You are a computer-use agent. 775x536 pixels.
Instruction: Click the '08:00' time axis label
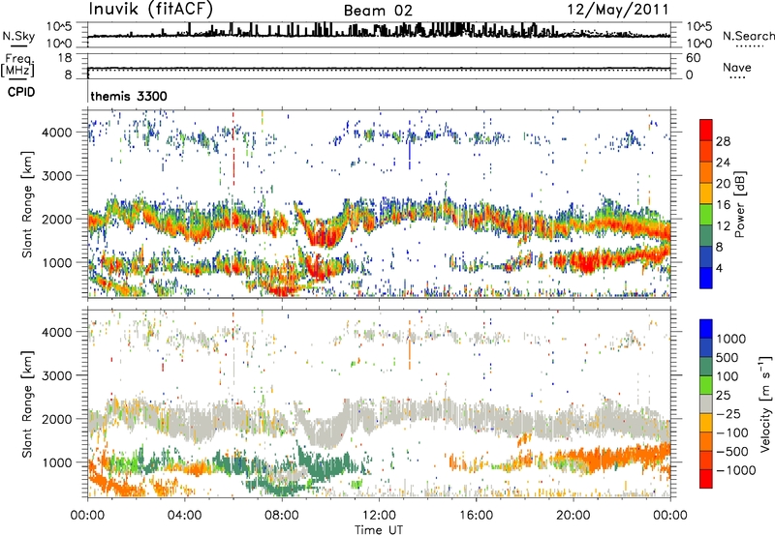click(x=282, y=516)
